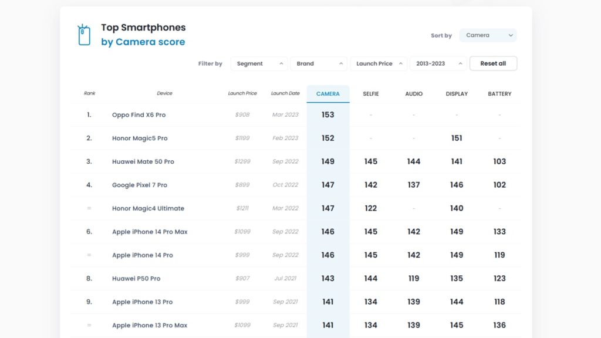Click the Rank column header
The image size is (601, 338).
point(89,93)
